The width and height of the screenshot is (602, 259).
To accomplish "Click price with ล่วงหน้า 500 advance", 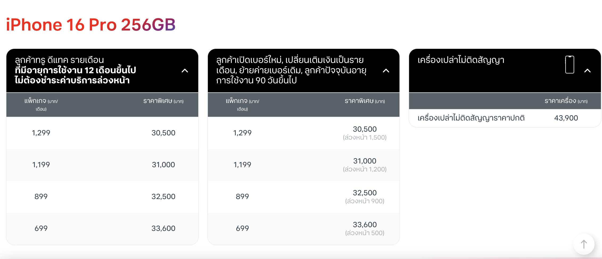I will coord(365,228).
